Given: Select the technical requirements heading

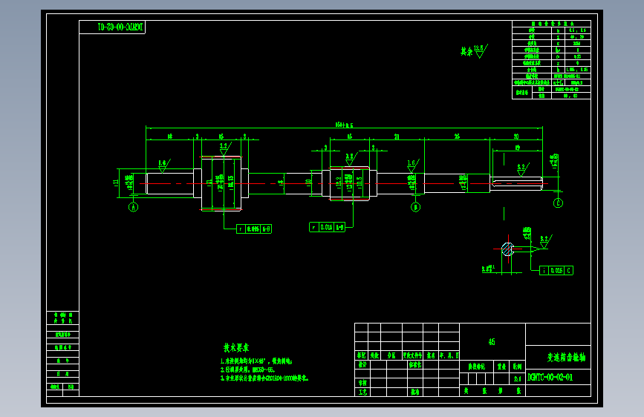Looking at the screenshot, I should tap(236, 348).
